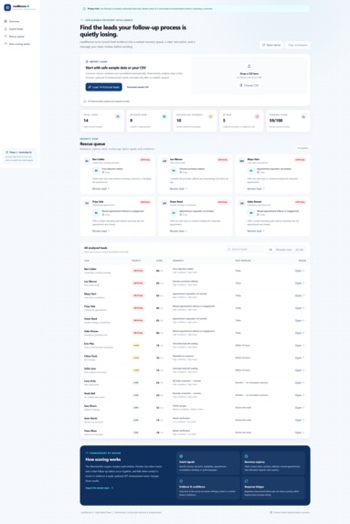Screen dimensions: 350x524
Task: Open Review lead for Priya Vale card
Action: point(101,231)
